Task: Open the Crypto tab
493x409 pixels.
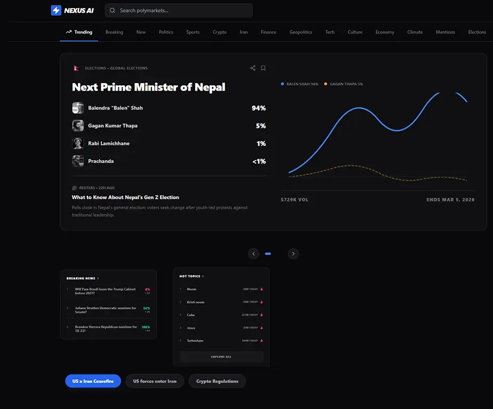Action: point(220,32)
